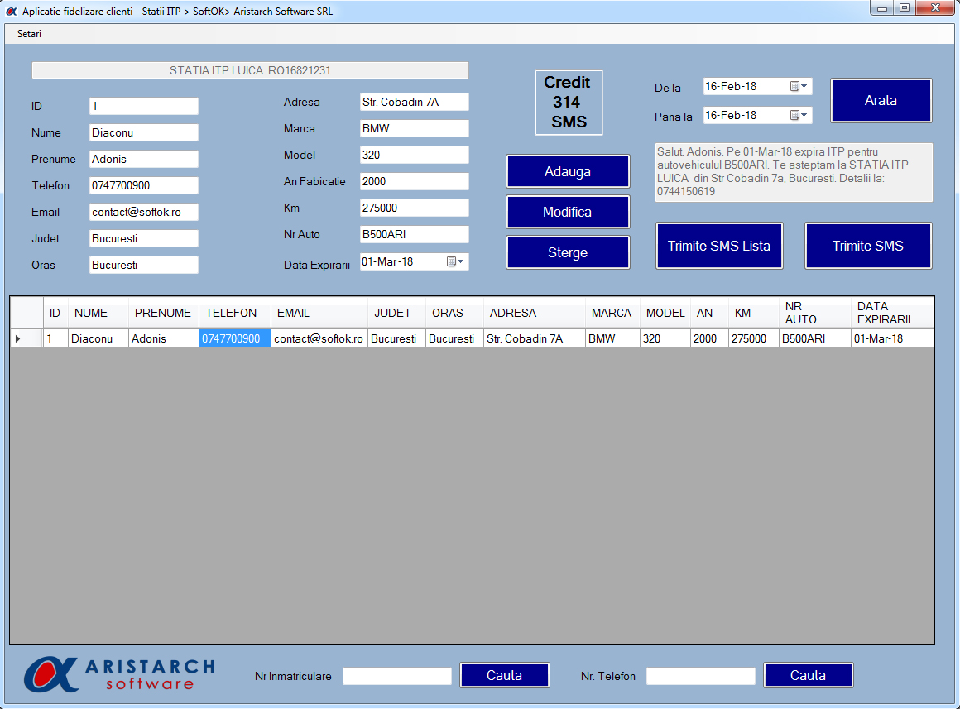This screenshot has width=960, height=709.
Task: Sort grid by KM column header
Action: [x=753, y=313]
